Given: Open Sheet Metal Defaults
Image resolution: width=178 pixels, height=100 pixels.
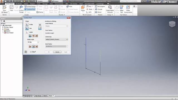Looking at the screenshot, I should pyautogui.click(x=110, y=9).
